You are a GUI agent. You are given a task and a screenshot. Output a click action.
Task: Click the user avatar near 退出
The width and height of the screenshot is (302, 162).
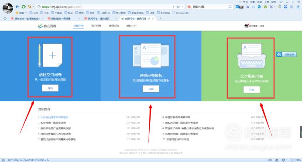tap(246, 26)
